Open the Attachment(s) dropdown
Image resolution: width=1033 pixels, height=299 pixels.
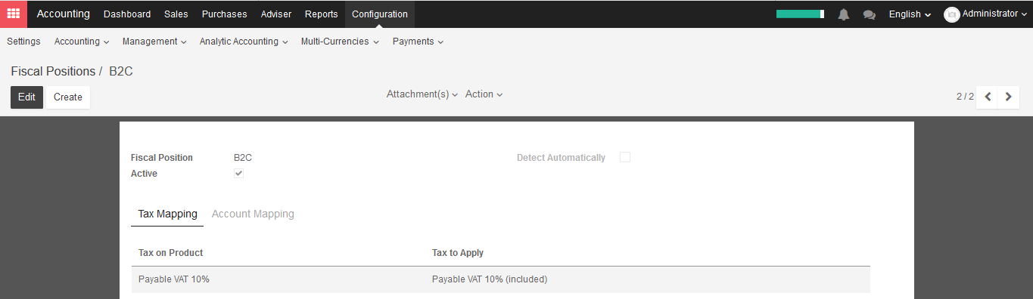click(x=422, y=94)
